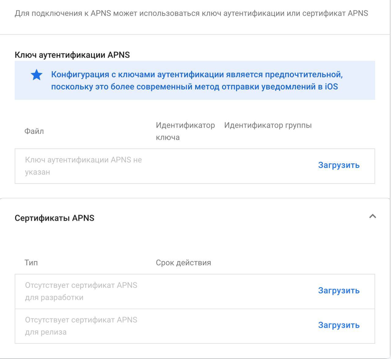This screenshot has height=359, width=391.
Task: Select the 'Ключ аутентификации APNS не указан' placeholder text
Action: (x=83, y=166)
